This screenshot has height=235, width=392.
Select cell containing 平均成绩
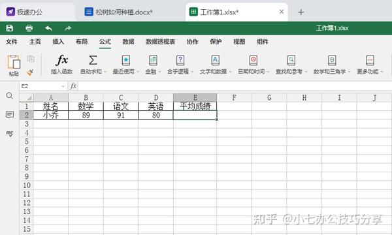click(x=195, y=106)
